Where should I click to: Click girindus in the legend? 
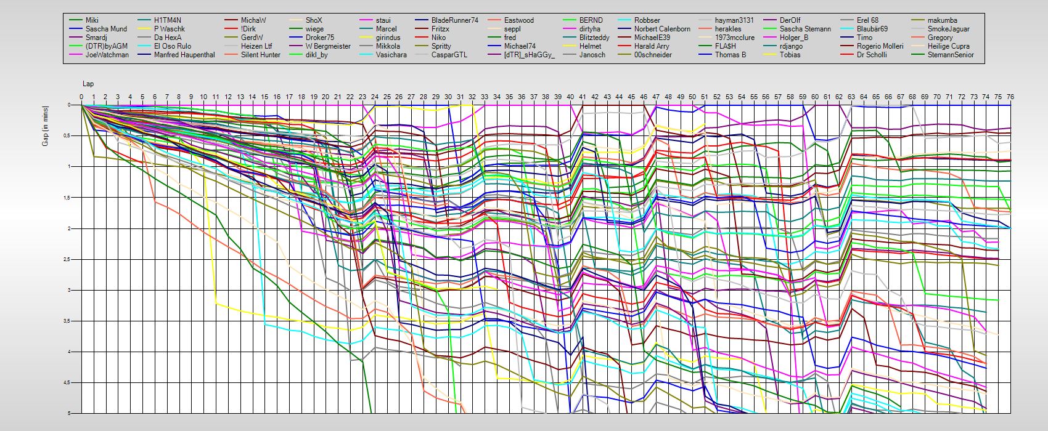click(388, 38)
